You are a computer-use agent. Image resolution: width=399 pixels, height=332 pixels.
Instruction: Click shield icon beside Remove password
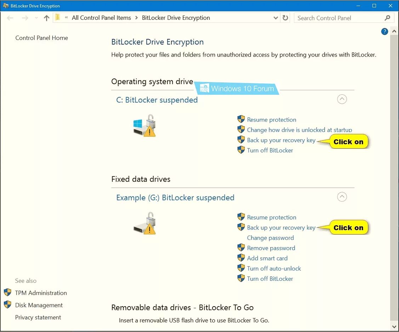[241, 247]
